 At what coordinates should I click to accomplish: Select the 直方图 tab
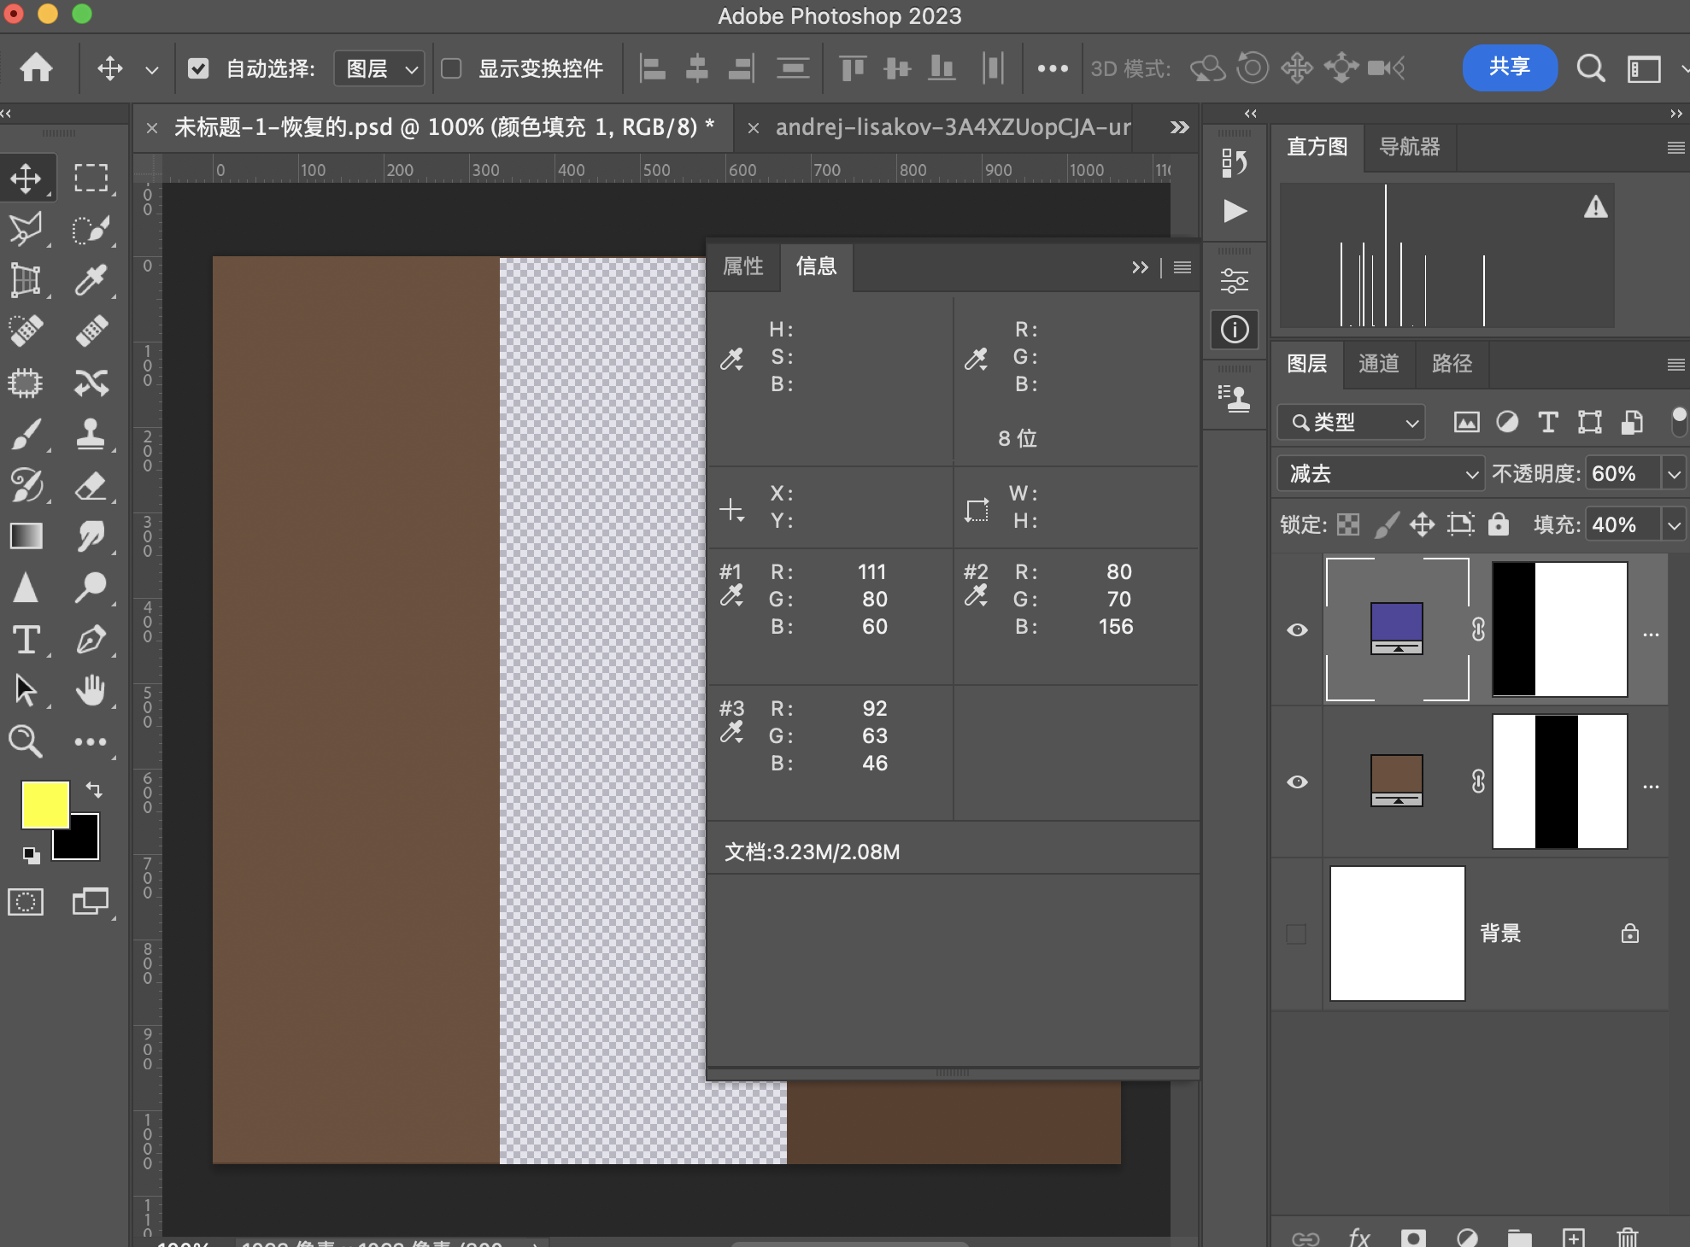pos(1317,147)
